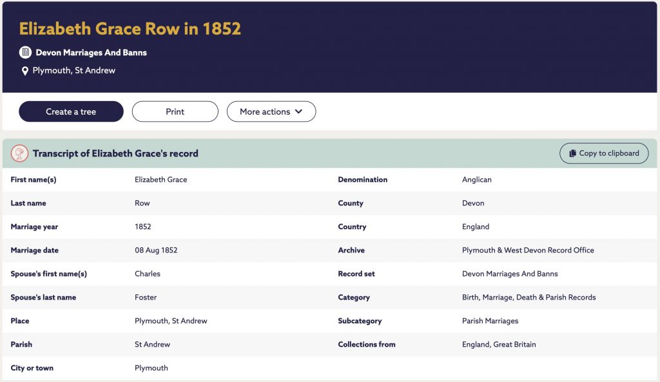Viewport: 660px width, 382px height.
Task: Click the Record set value Devon Marriages And Banns
Action: [x=510, y=274]
